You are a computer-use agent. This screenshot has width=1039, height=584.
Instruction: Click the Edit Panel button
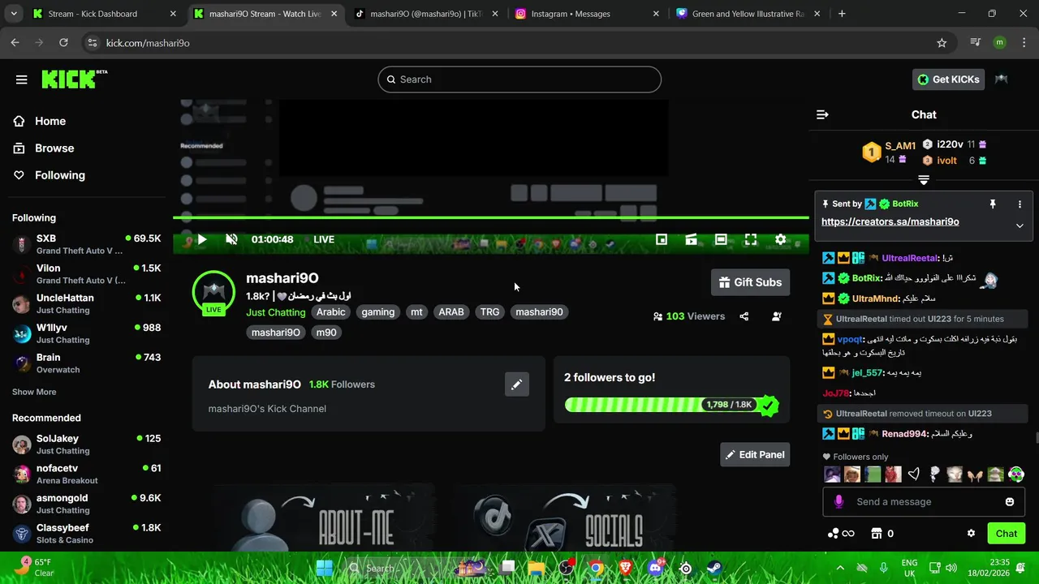click(x=755, y=455)
